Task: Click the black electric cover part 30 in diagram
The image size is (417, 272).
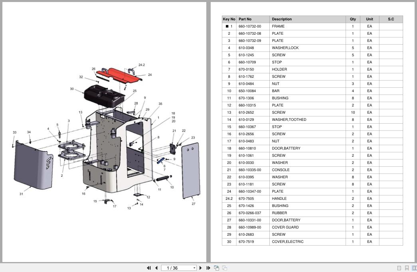Action: [104, 96]
